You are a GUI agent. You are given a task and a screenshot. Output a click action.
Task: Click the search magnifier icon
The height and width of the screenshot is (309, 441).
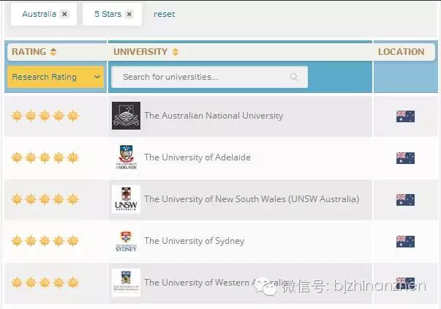(294, 77)
